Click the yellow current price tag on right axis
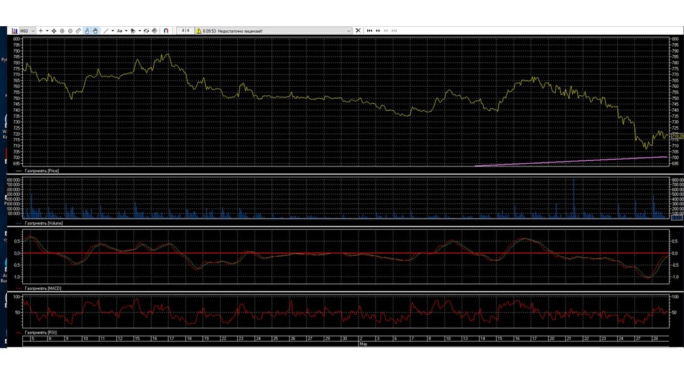684x385 pixels. point(677,136)
